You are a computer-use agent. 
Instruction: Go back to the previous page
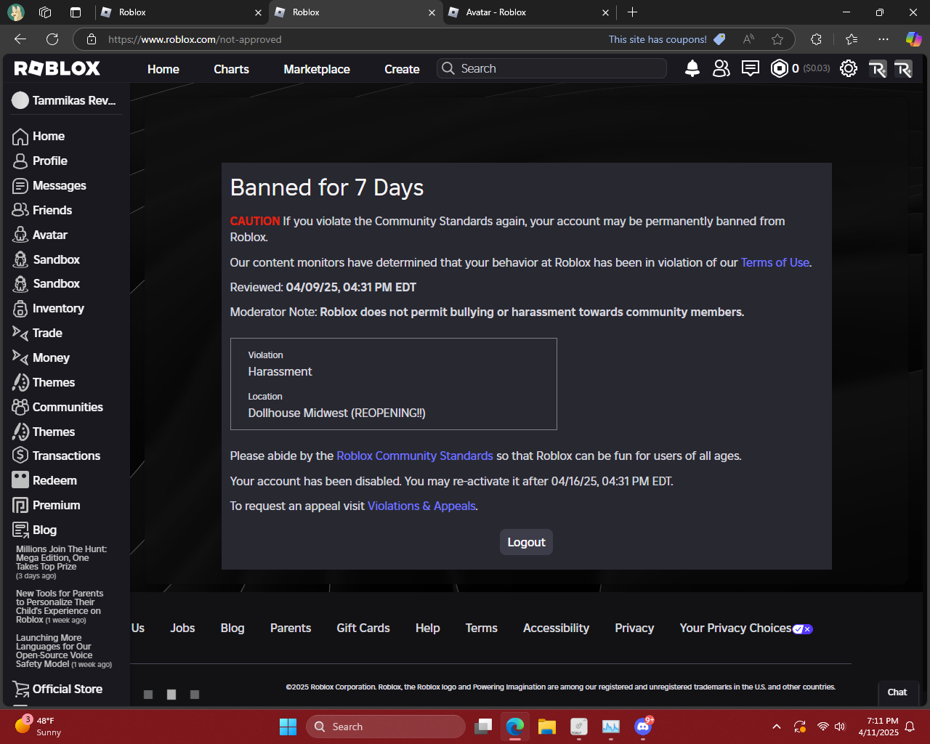tap(20, 39)
